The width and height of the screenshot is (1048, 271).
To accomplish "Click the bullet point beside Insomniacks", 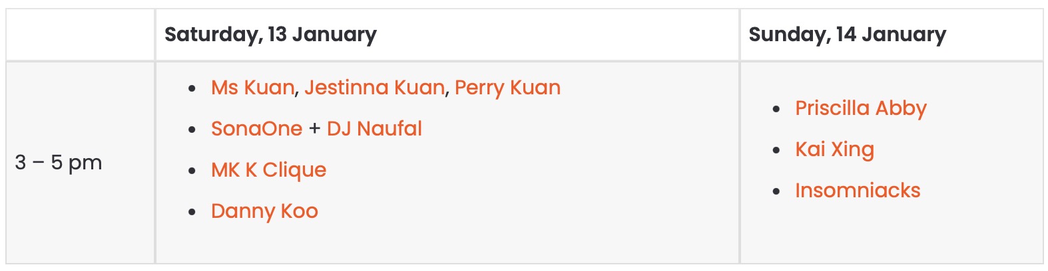I will [776, 191].
